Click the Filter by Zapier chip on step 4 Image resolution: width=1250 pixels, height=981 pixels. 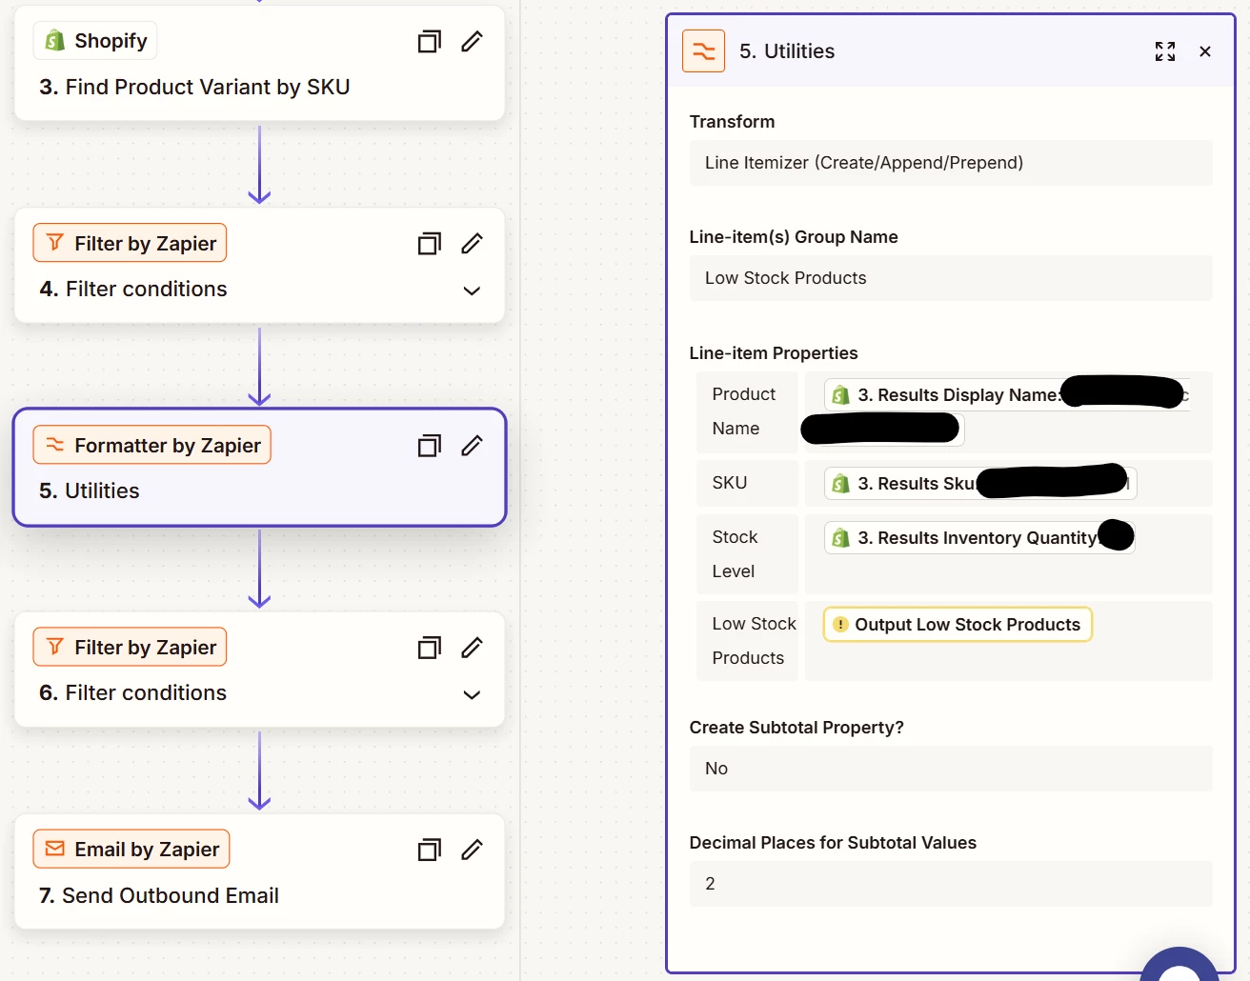(130, 243)
